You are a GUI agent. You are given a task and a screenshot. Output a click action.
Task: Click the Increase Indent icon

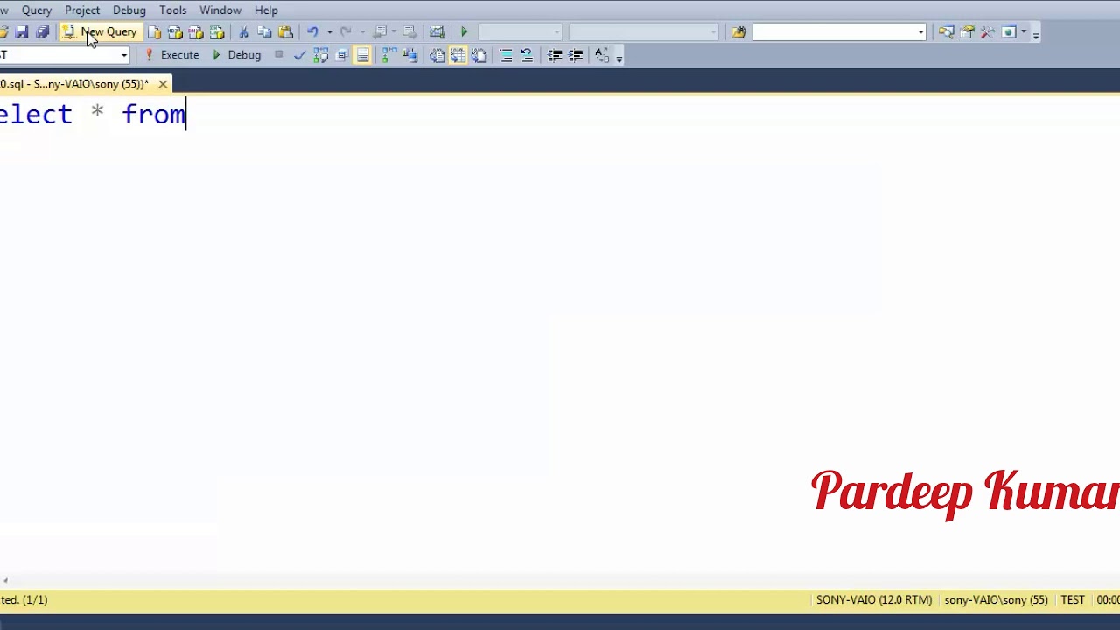point(575,55)
